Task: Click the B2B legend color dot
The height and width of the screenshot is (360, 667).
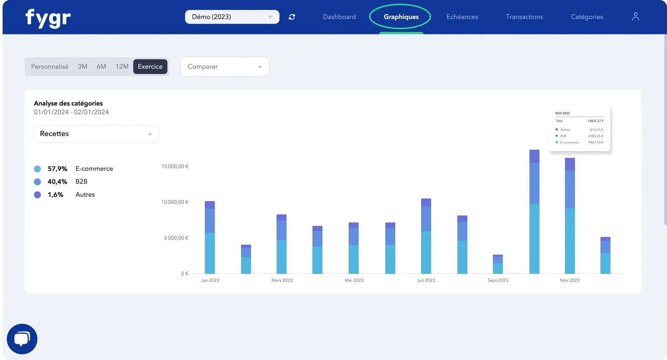Action: pyautogui.click(x=37, y=182)
